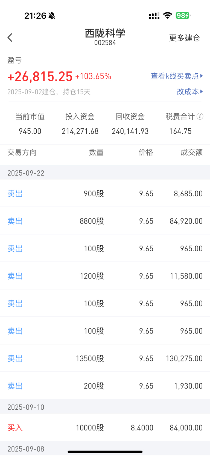The width and height of the screenshot is (210, 457).
Task: Tap the stock title 西陇科学
Action: (105, 33)
